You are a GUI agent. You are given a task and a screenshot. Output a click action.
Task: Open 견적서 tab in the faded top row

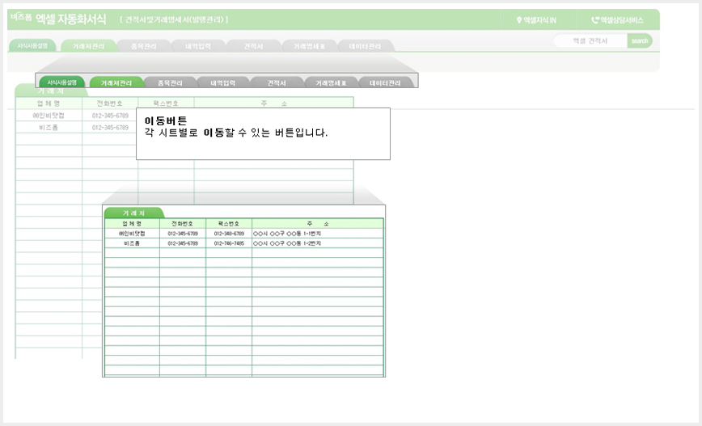click(253, 46)
